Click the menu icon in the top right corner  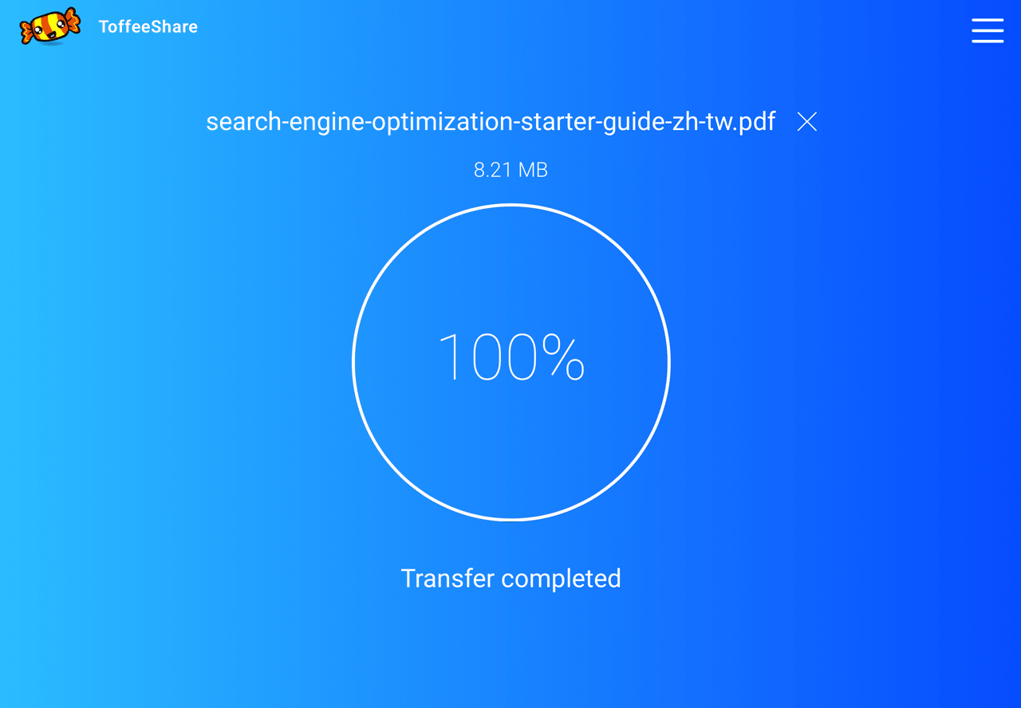point(987,31)
